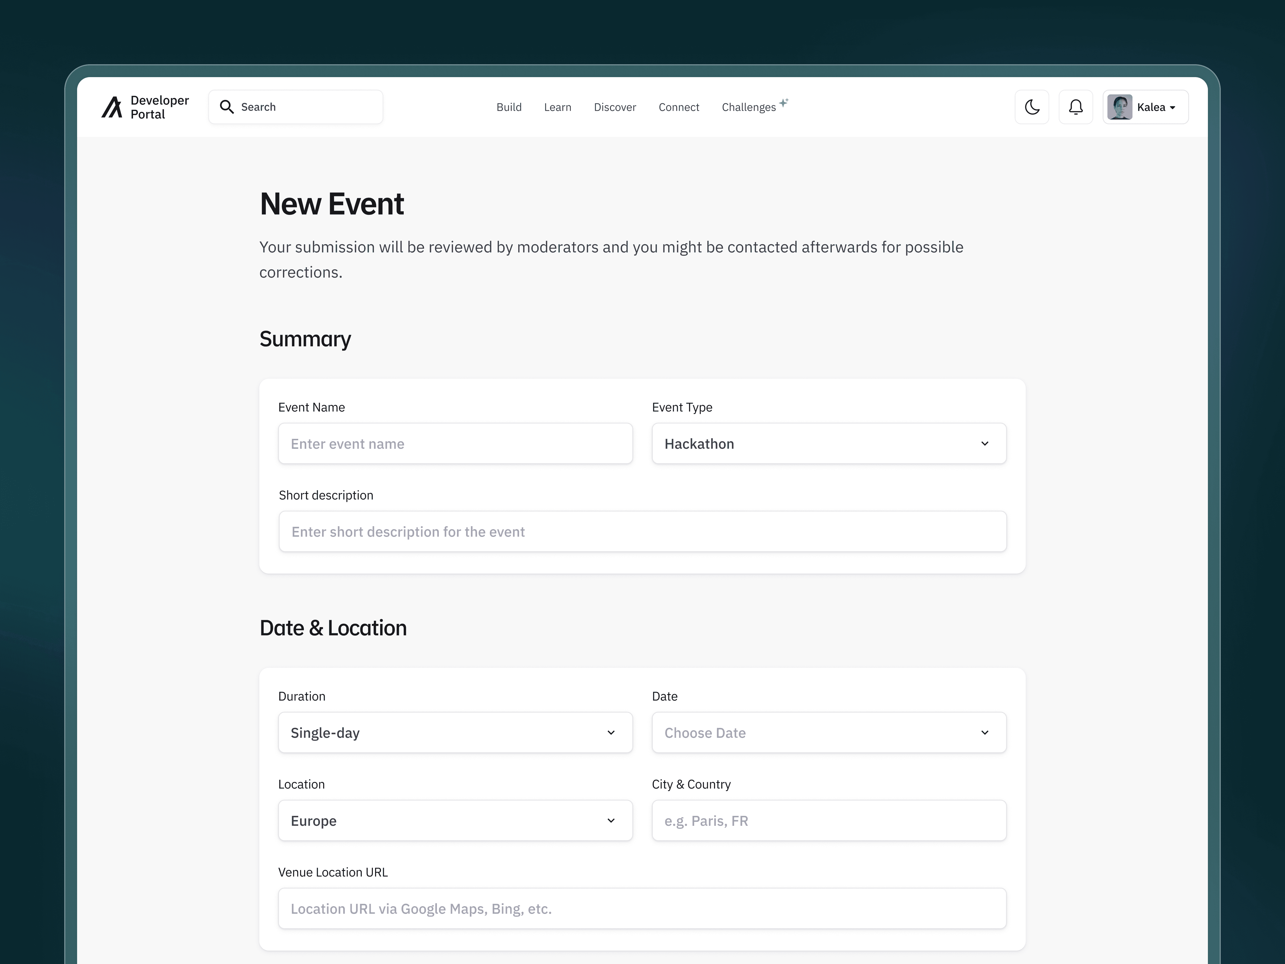Click the Venue Location URL field
1285x964 pixels.
tap(642, 908)
